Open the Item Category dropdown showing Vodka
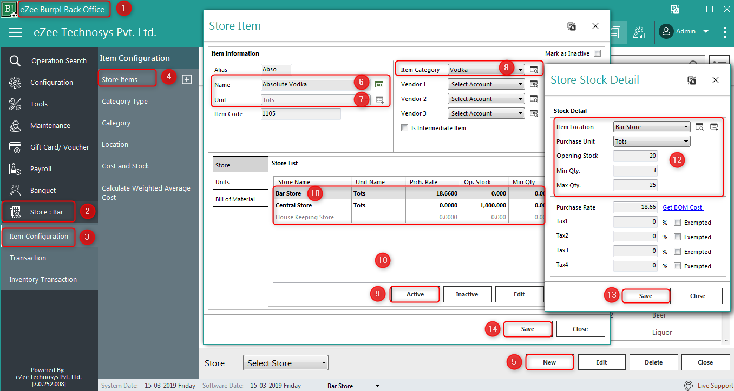The image size is (734, 391). coord(486,70)
